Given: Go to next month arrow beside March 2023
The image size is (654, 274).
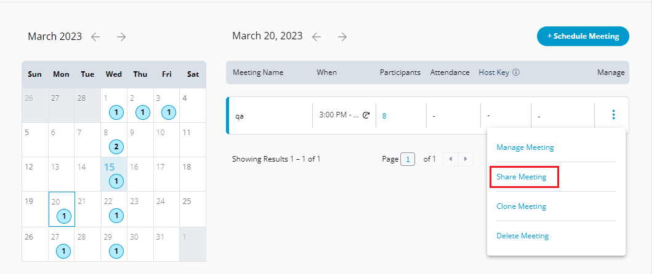Looking at the screenshot, I should click(x=121, y=37).
